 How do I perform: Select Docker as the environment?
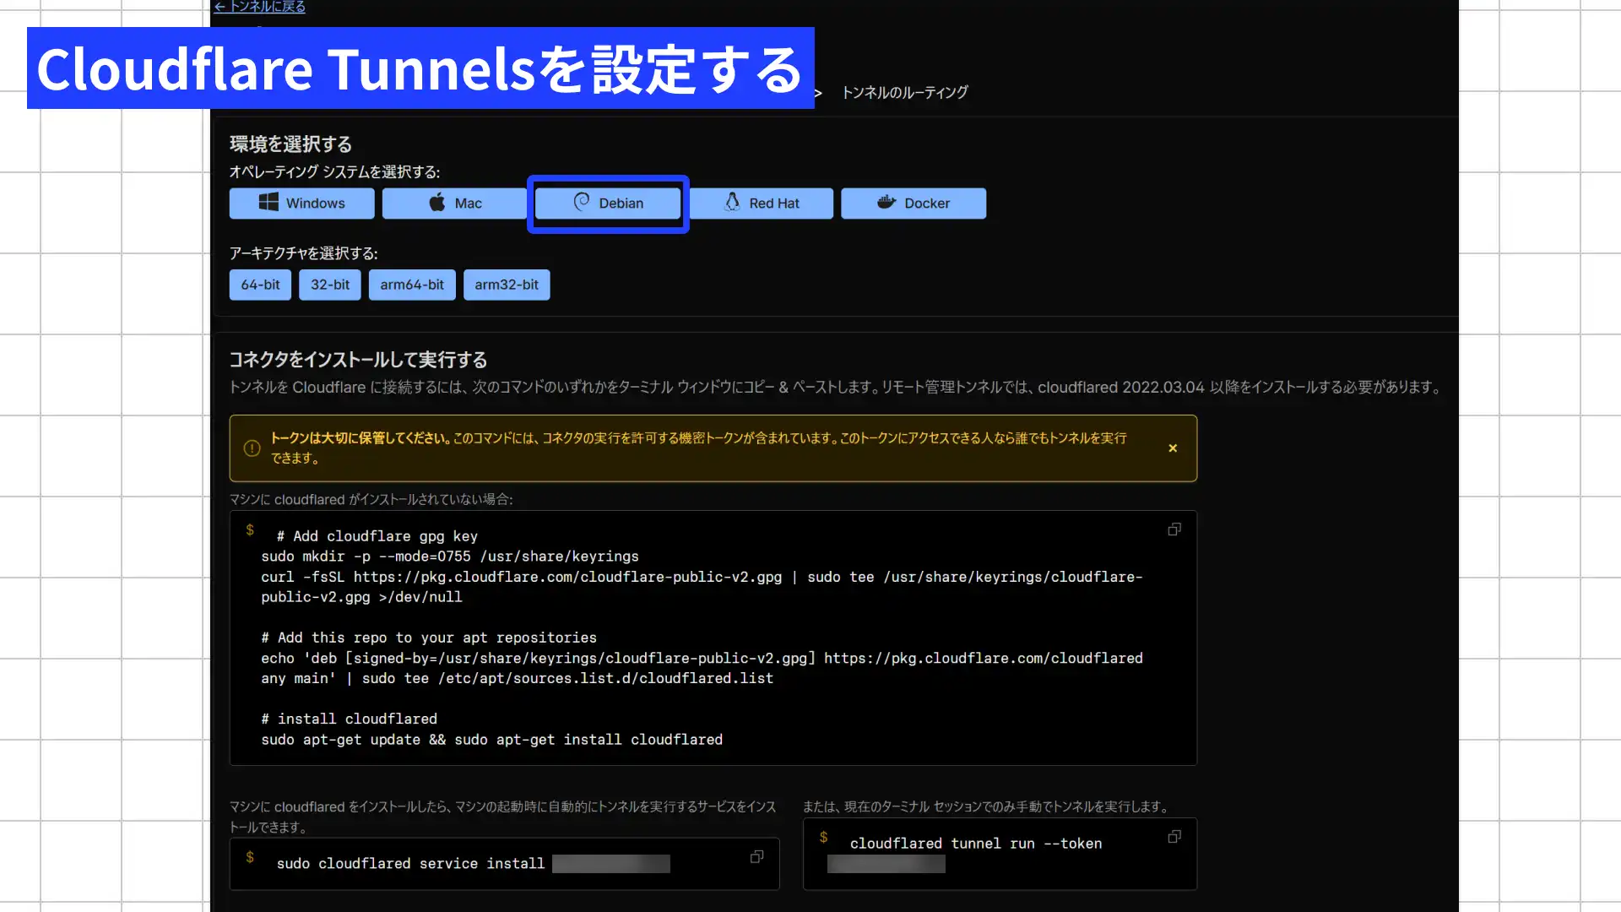pos(913,204)
